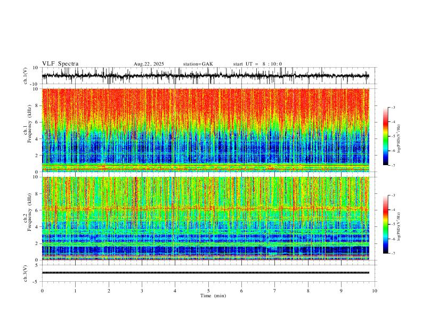The height and width of the screenshot is (326, 422).
Task: Click time axis tick label "2"
Action: pos(109,291)
